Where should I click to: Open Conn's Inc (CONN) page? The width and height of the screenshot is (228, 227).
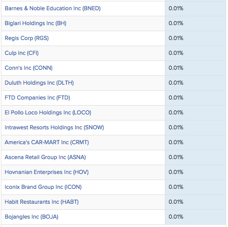point(28,68)
